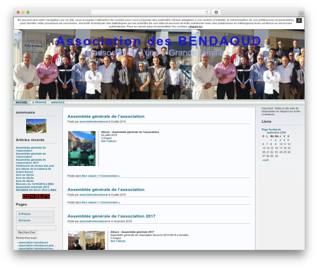Open the A PROPOS navigation tab

(x=39, y=102)
